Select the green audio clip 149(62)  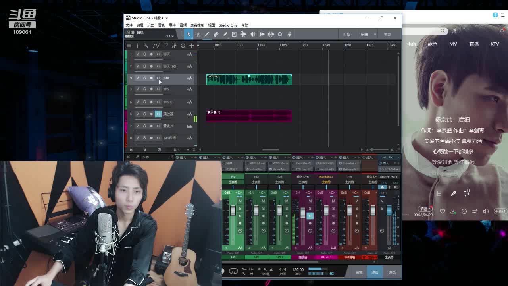tap(249, 79)
